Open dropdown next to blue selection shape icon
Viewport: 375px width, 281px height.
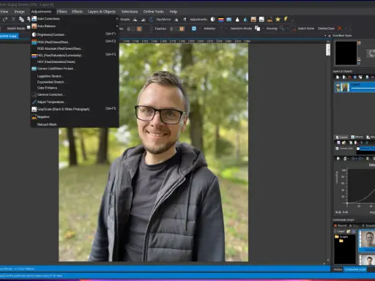pyautogui.click(x=200, y=29)
